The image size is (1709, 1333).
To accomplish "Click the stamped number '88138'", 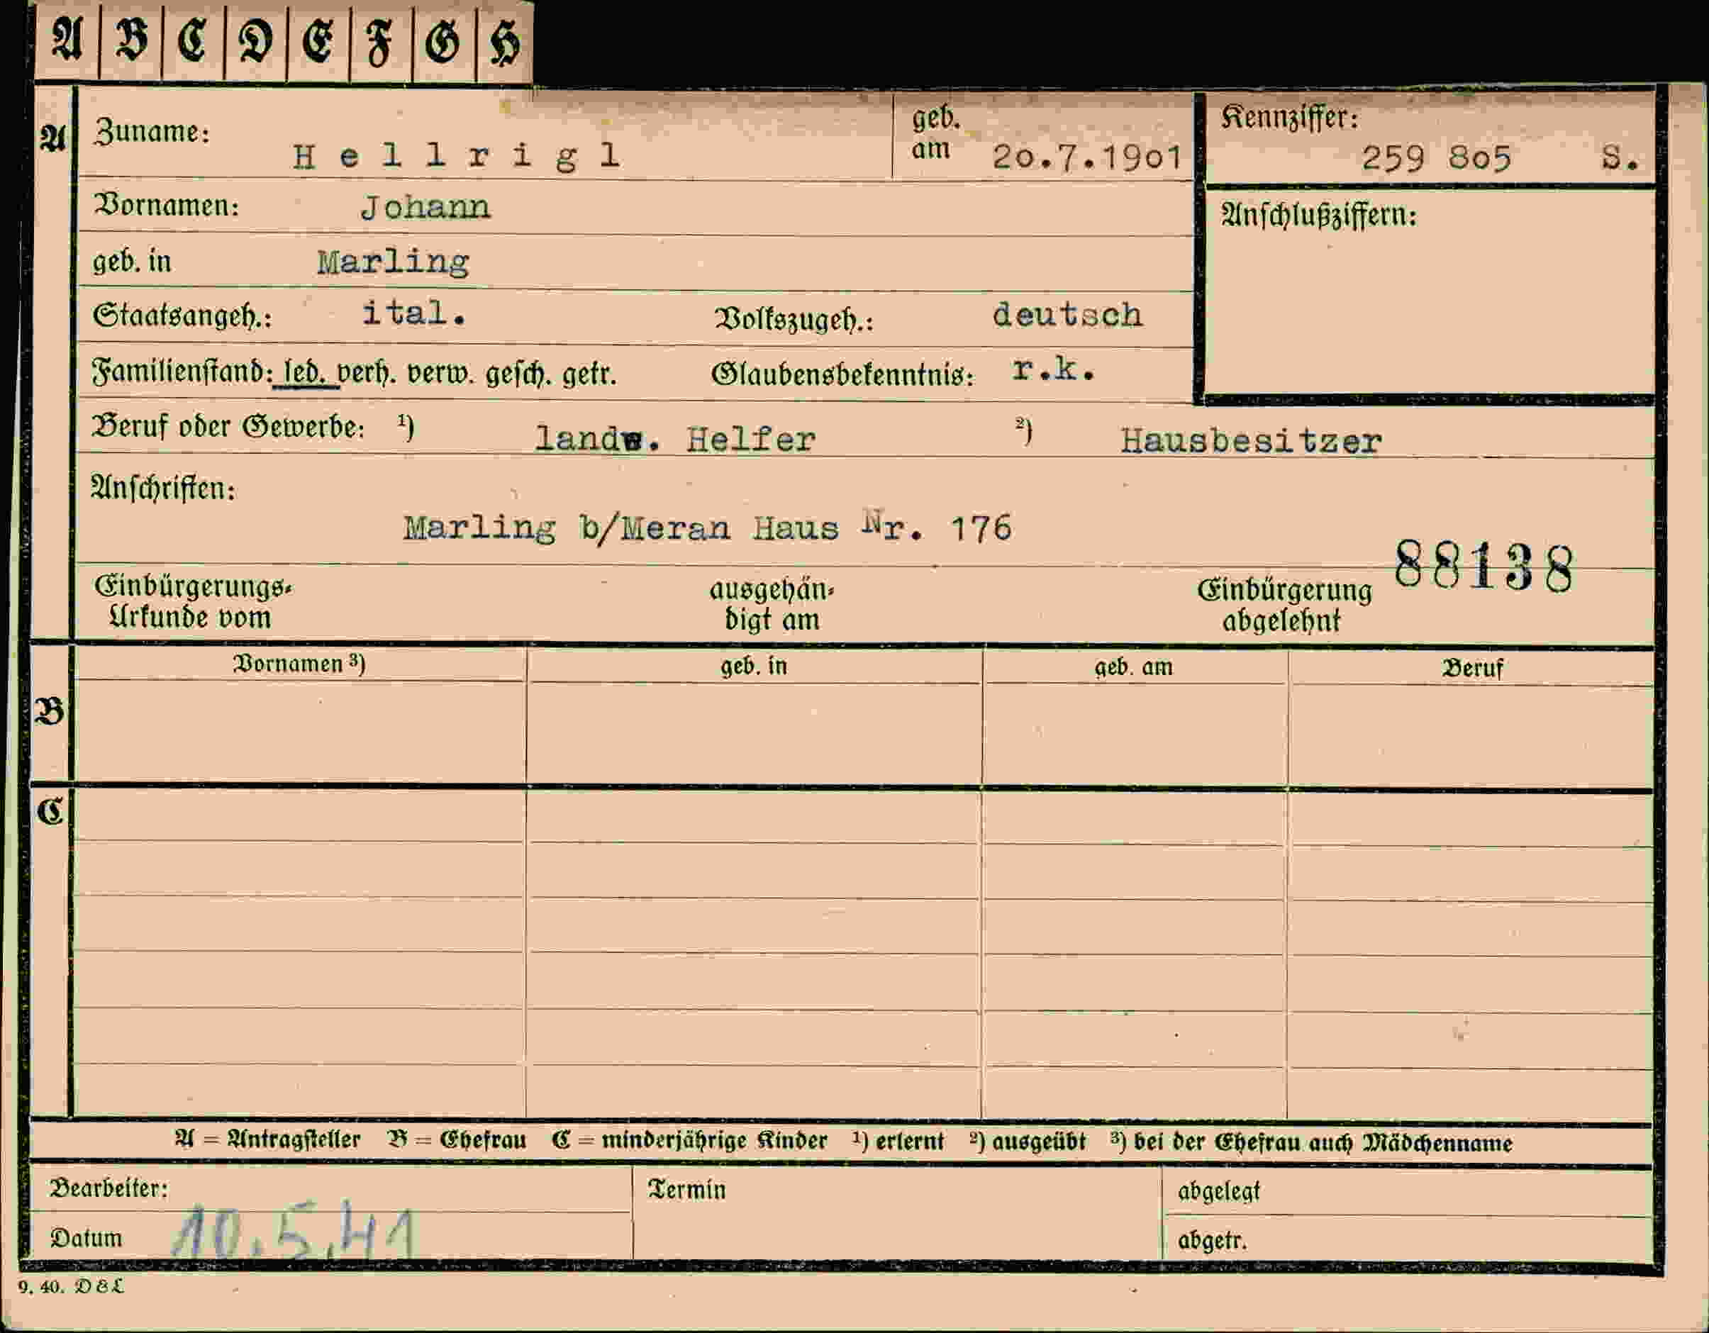I will 1483,567.
